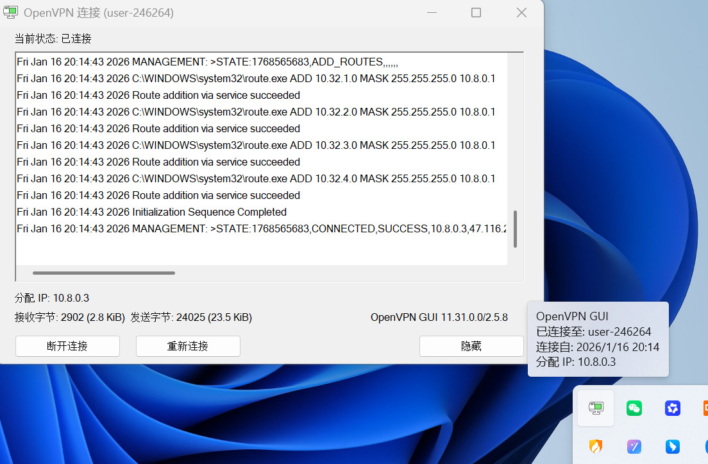Viewport: 708px width, 464px height.
Task: Click the vertical scrollbar thumb in log
Action: pyautogui.click(x=515, y=229)
